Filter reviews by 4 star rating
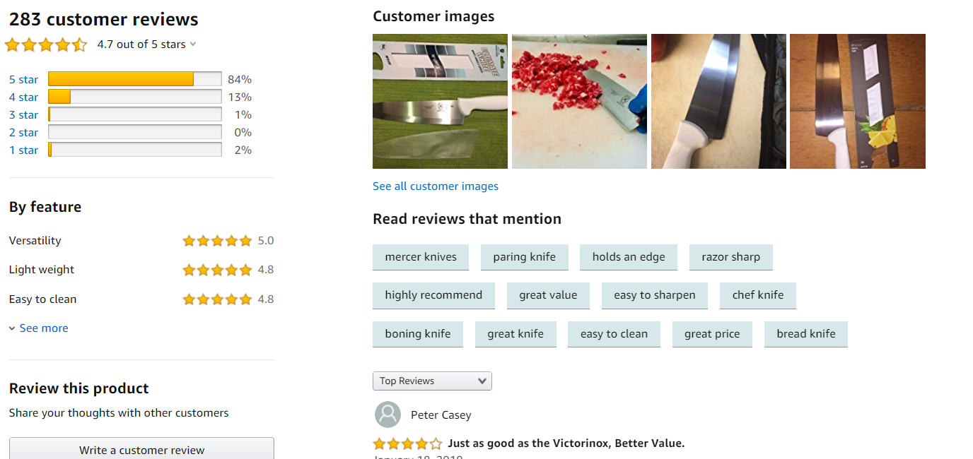Screen dimensions: 973x459 point(23,97)
